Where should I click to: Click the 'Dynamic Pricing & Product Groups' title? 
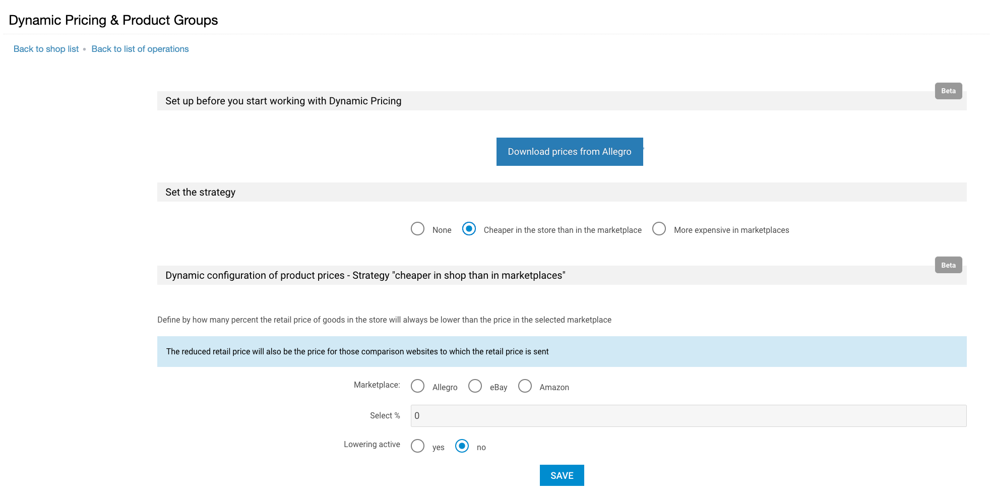113,20
